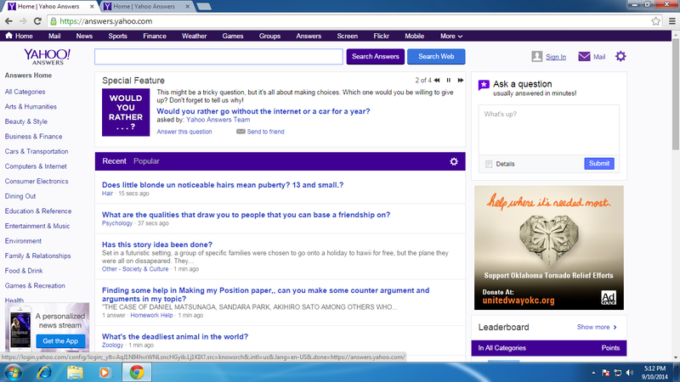Open the Food & Drink category

24,271
